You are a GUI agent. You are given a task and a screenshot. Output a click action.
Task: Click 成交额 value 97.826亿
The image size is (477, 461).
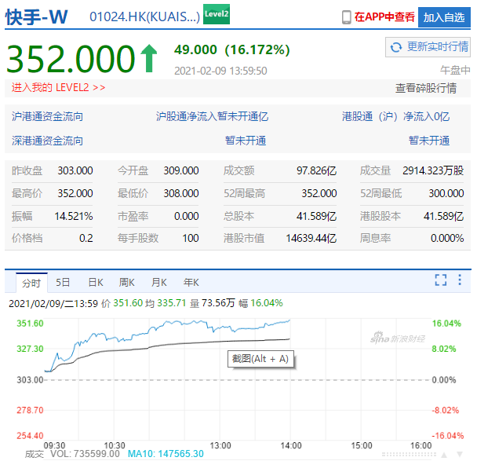(316, 171)
